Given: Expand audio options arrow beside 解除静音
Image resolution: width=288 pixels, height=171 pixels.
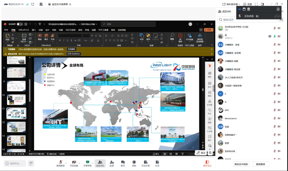Looking at the screenshot, I should point(66,163).
